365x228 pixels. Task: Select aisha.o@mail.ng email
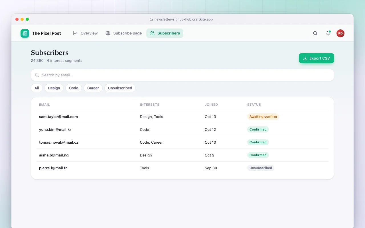54,155
